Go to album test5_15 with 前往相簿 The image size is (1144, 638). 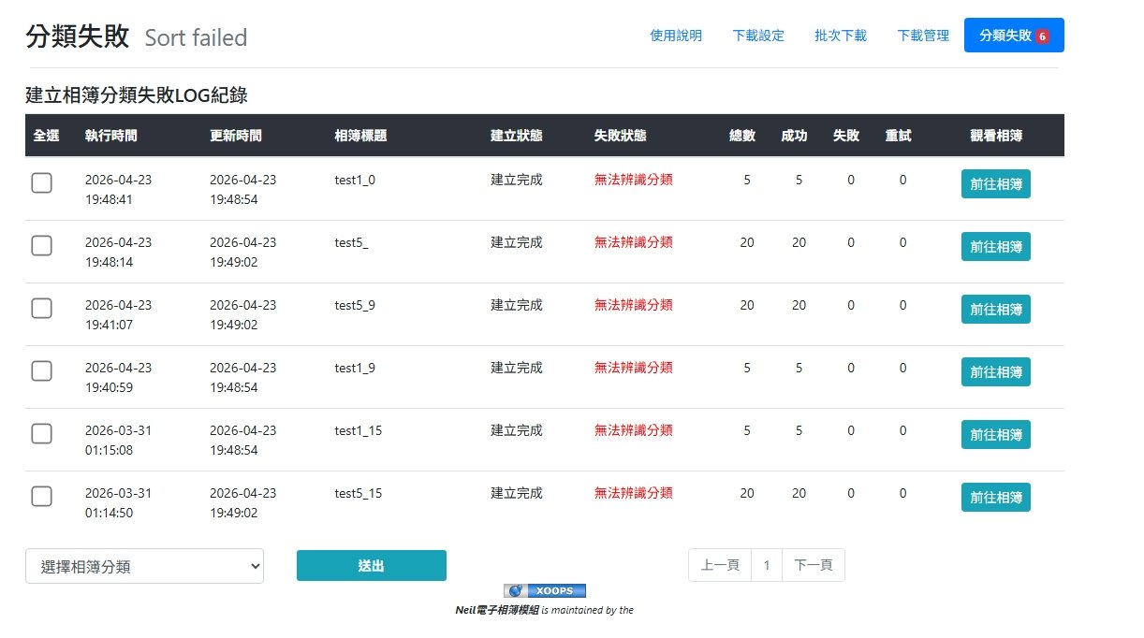coord(995,498)
